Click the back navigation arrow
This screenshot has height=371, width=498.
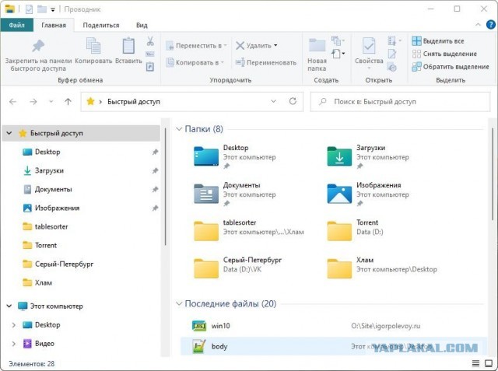click(x=13, y=102)
